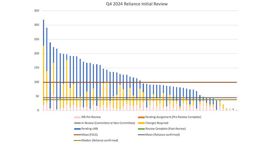Click the 350 label on the vertical axis
The width and height of the screenshot is (274, 146).
[x=36, y=11]
